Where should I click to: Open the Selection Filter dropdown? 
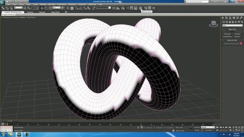tap(18, 8)
